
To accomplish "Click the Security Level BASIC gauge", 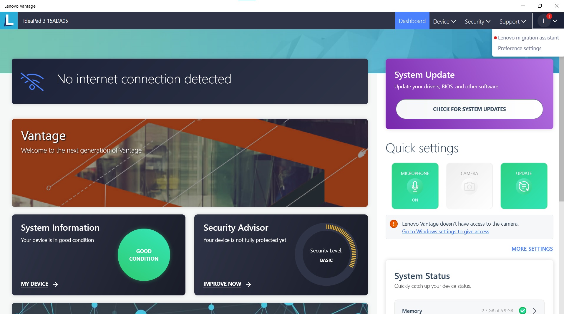I will [326, 254].
